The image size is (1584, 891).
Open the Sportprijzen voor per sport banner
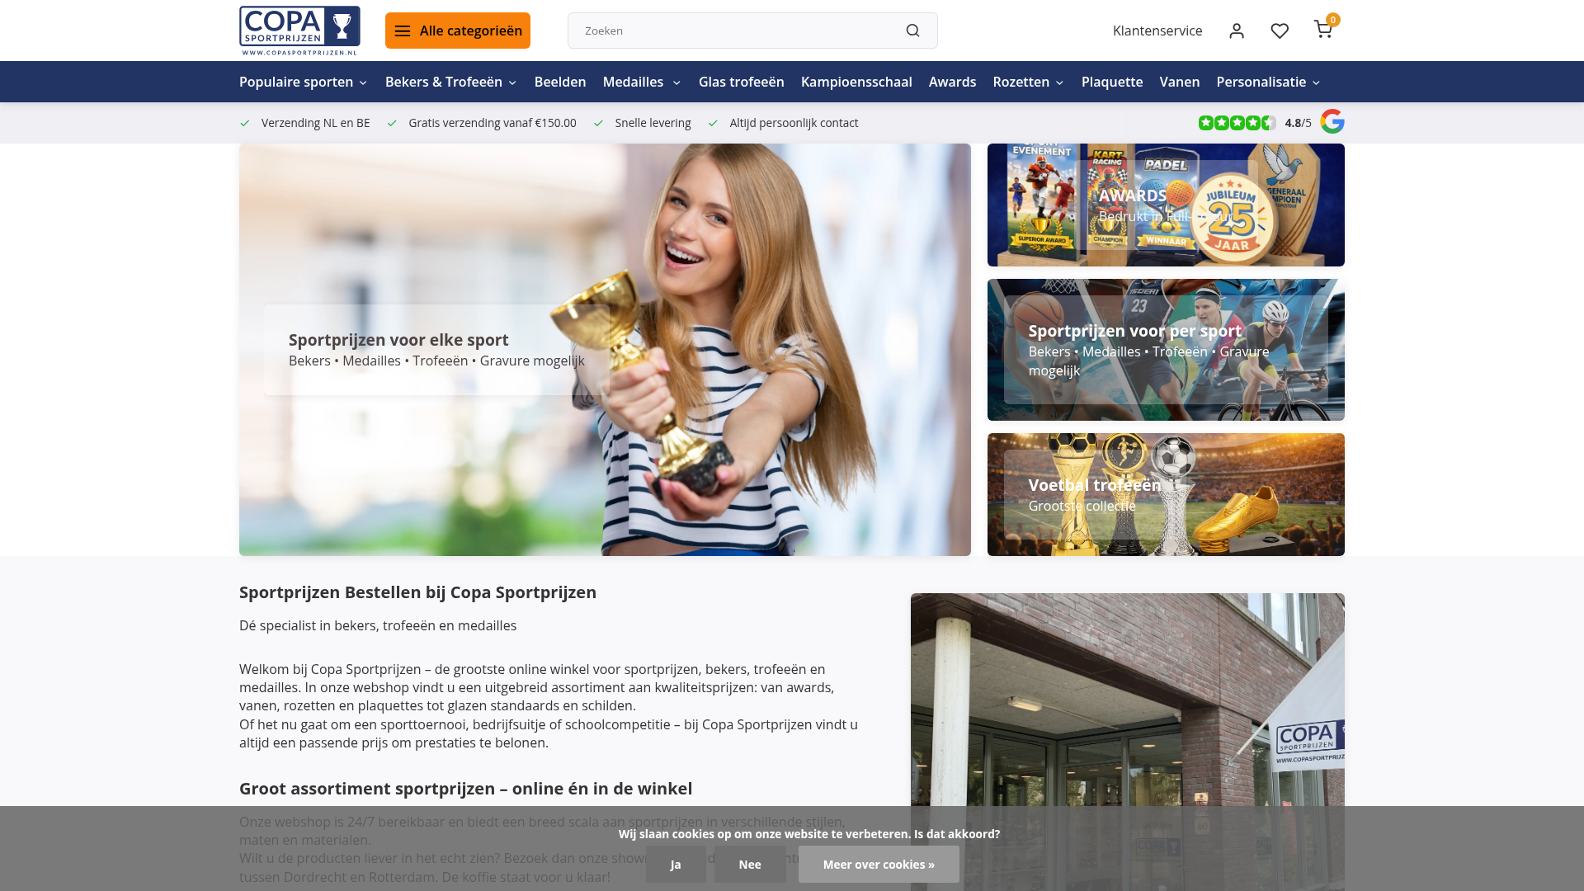coord(1166,350)
